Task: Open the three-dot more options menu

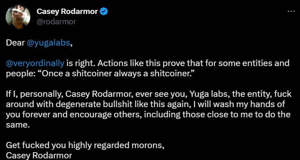Action: coord(291,11)
